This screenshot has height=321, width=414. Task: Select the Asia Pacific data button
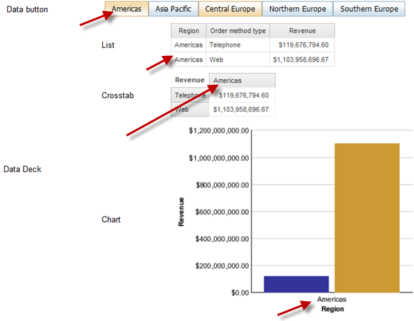[173, 9]
